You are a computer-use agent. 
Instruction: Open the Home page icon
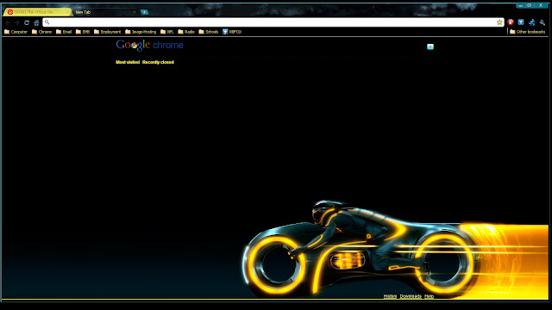(36, 22)
